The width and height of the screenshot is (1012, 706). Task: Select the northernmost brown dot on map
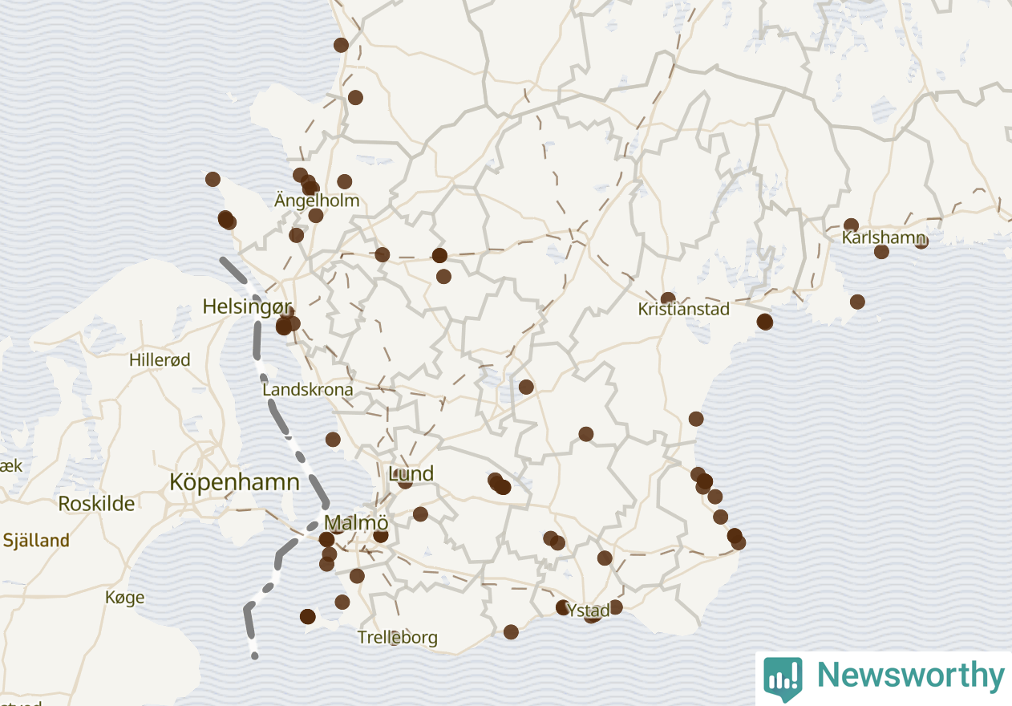coord(341,45)
